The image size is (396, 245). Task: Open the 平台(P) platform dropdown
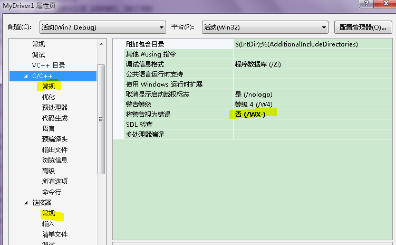(x=265, y=27)
